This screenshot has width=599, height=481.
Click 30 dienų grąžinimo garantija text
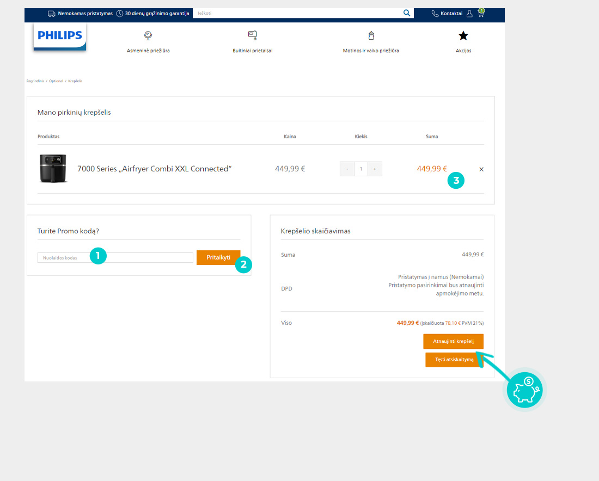(x=157, y=14)
